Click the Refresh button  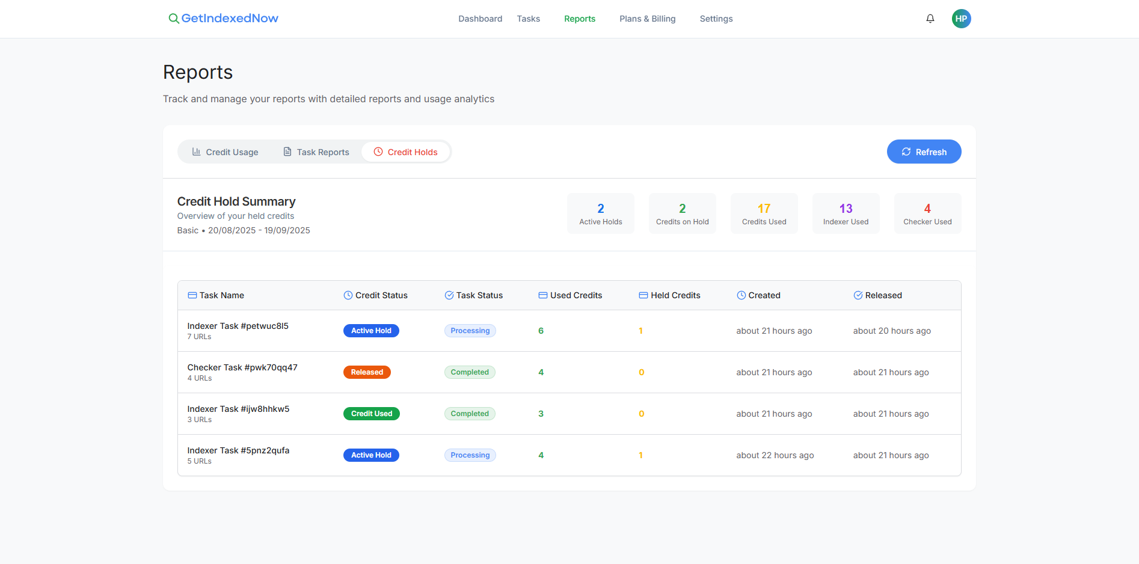pyautogui.click(x=924, y=152)
